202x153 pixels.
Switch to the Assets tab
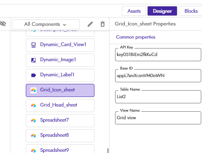tap(134, 11)
